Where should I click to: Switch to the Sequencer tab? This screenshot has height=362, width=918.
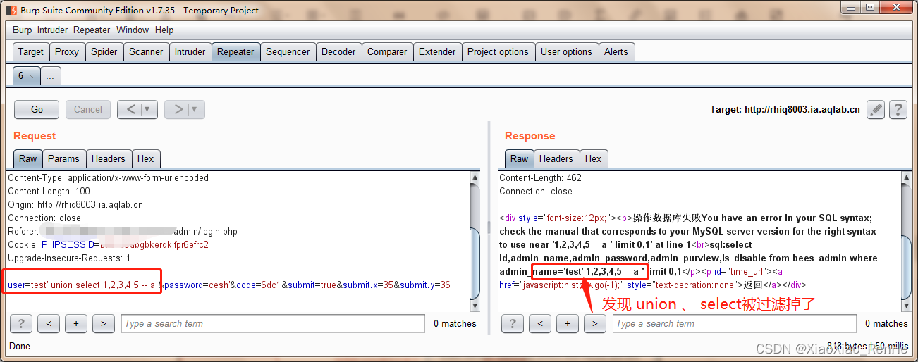[288, 51]
